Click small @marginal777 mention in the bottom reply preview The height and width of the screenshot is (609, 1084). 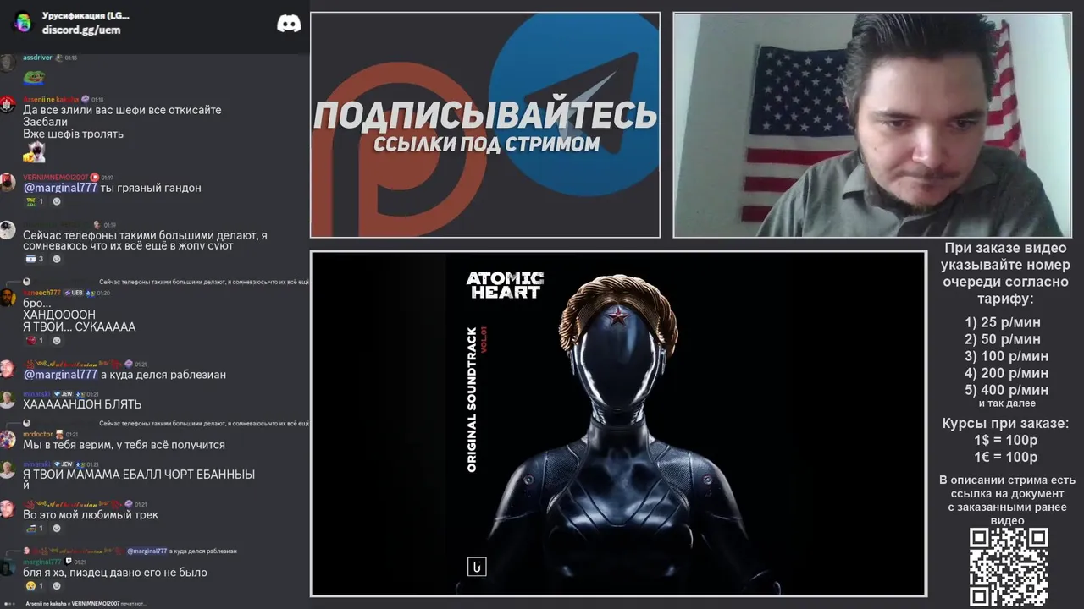[x=147, y=551]
